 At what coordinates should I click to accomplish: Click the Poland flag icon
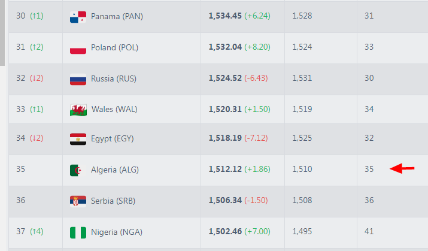(x=78, y=47)
